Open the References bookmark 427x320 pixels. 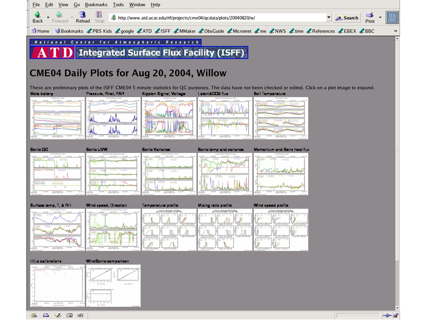(321, 31)
